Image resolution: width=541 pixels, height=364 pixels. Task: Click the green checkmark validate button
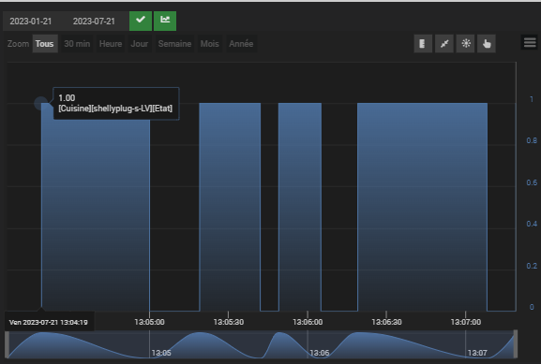tap(141, 21)
